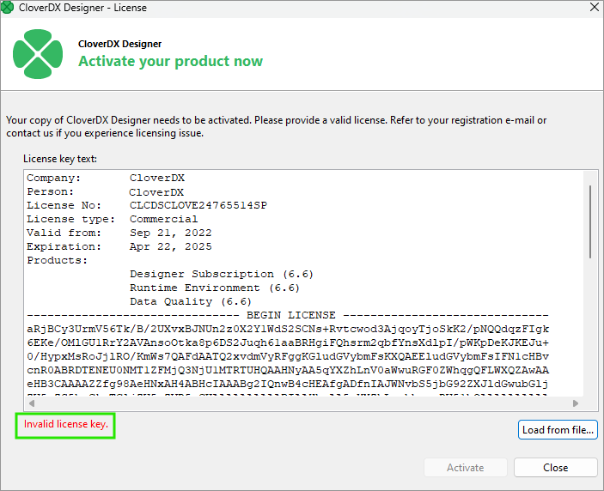Click the 'Person:' label in license text
The image size is (604, 491).
[x=50, y=192]
